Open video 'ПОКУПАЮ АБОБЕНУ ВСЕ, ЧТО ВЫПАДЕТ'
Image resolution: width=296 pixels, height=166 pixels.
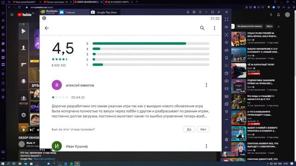[x=263, y=145]
